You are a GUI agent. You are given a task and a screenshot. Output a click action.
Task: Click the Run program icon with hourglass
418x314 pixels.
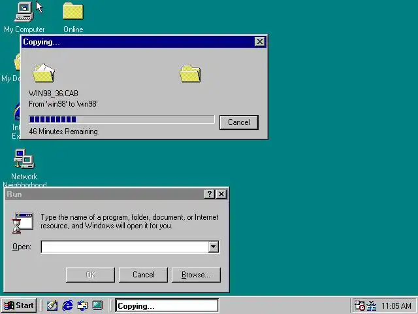23,222
